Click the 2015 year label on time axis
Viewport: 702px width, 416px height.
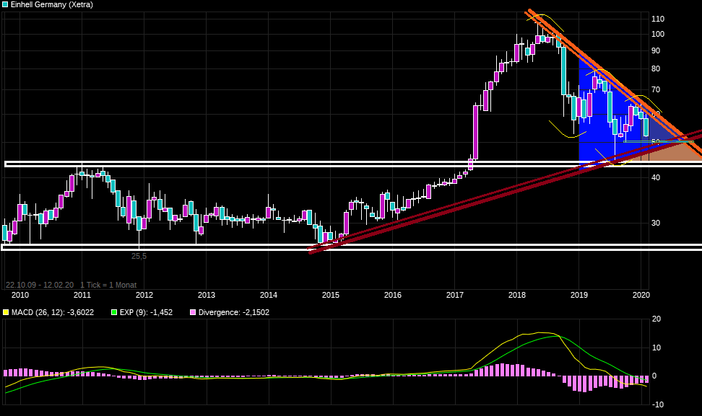click(330, 295)
